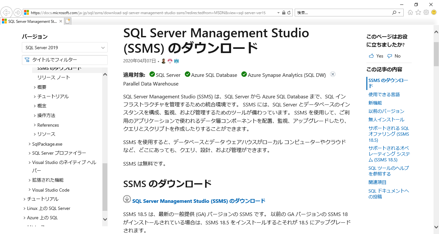Open Favorites with the star icon
The width and height of the screenshot is (439, 234).
pos(418,13)
